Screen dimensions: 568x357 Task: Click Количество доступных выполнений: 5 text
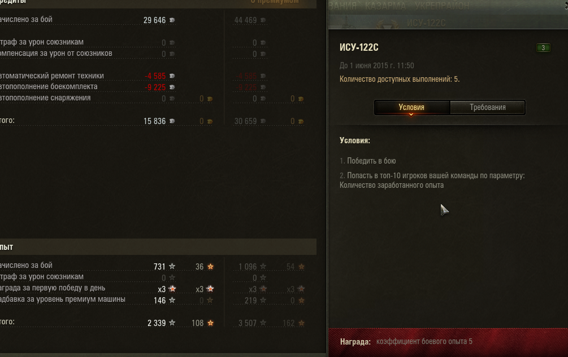tap(400, 79)
